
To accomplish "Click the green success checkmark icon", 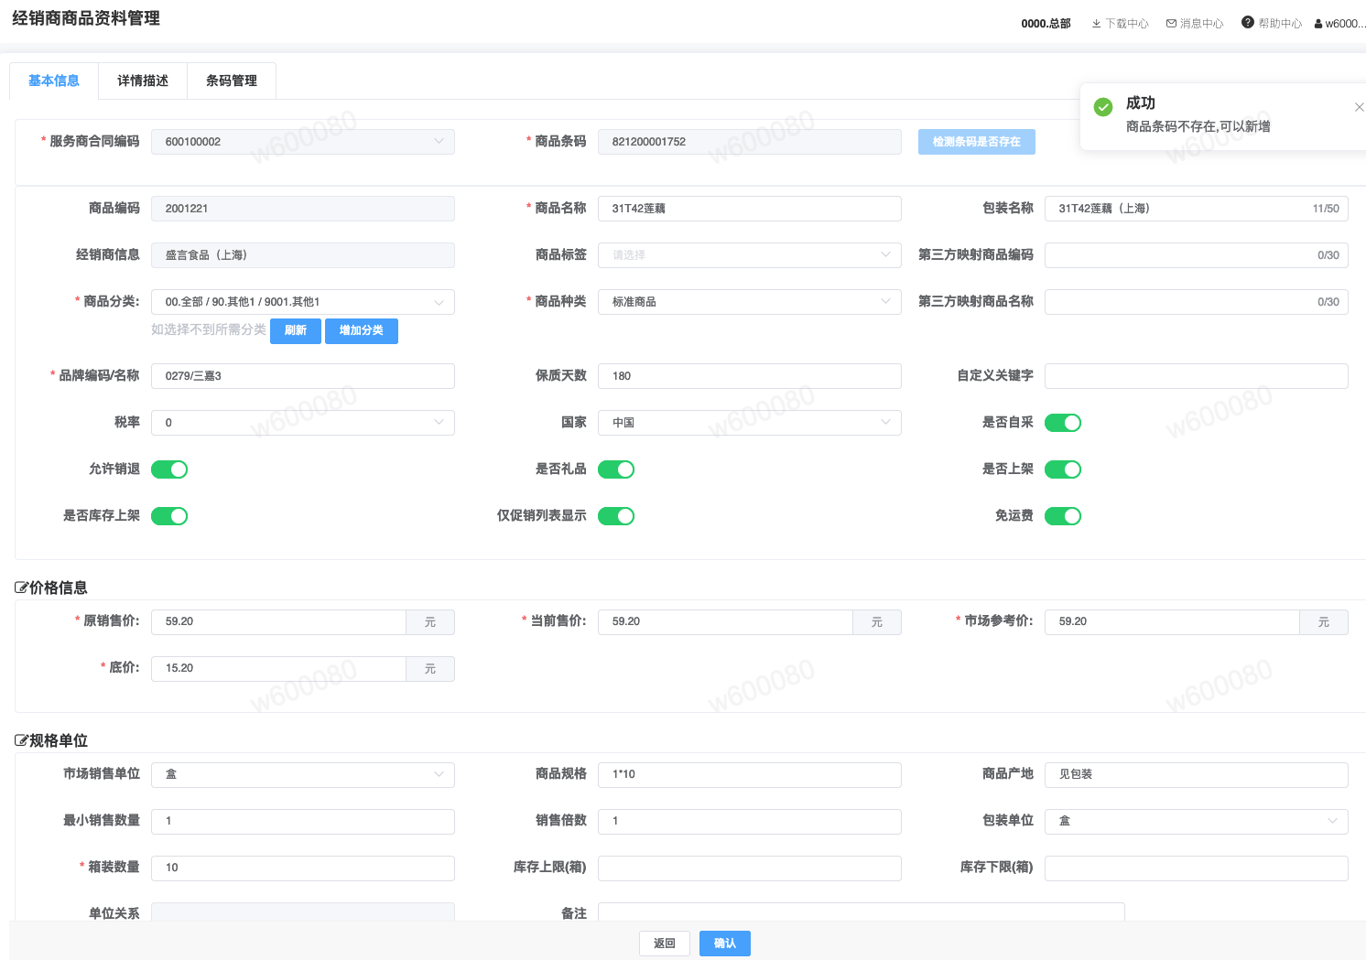I will click(1103, 107).
